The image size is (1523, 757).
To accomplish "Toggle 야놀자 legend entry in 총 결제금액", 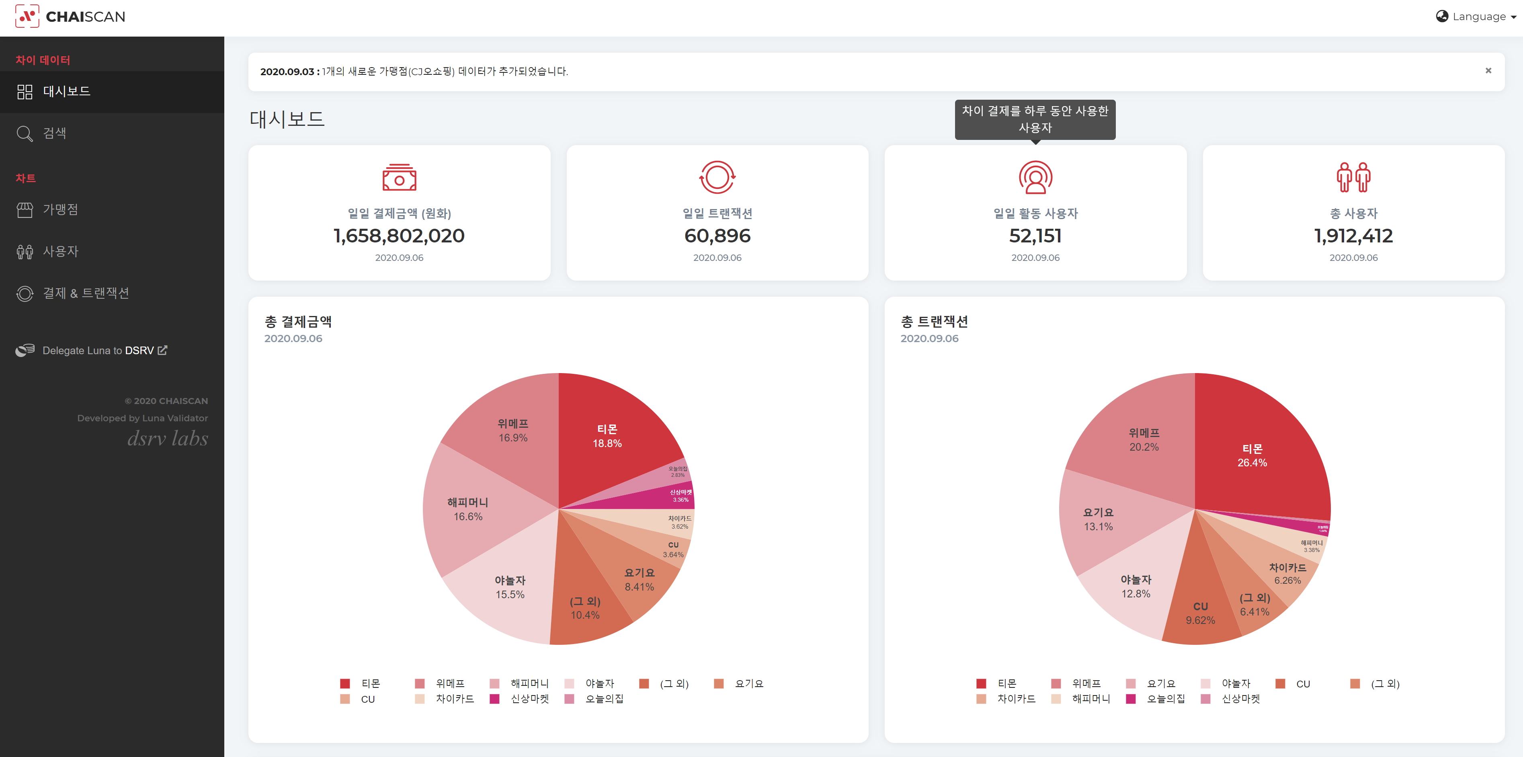I will 589,684.
